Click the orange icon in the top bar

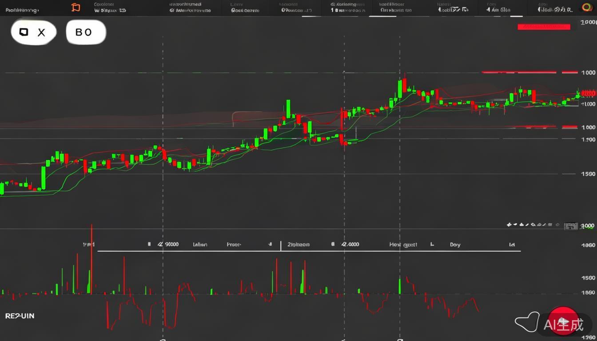(x=76, y=7)
